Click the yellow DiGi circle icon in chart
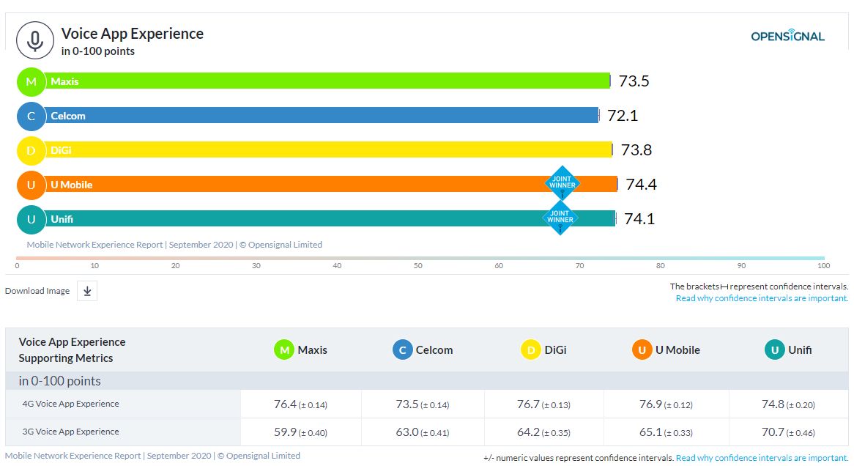Viewport: 854px width, 466px height. click(31, 150)
